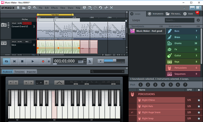Image resolution: width=203 pixels, height=122 pixels.
Task: Jump to start with skip-back button
Action: [x=14, y=62]
